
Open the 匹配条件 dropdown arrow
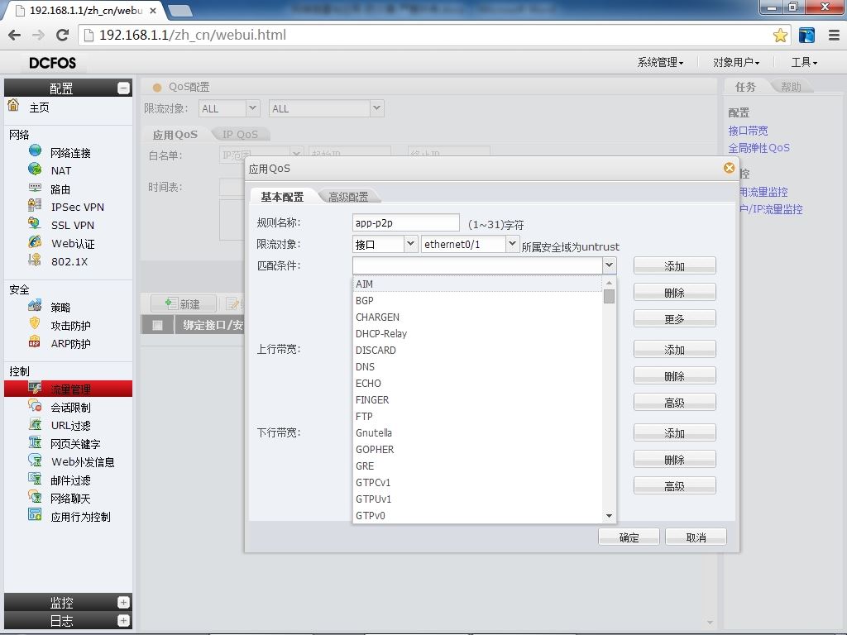[610, 265]
